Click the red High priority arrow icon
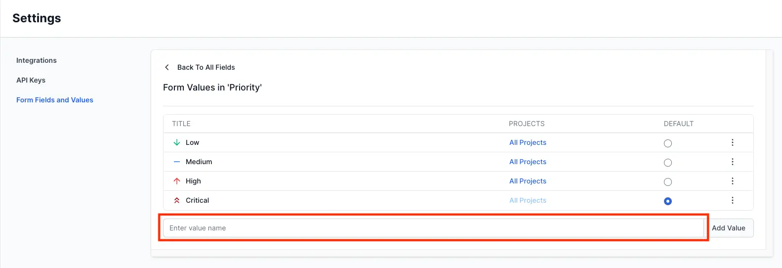The height and width of the screenshot is (268, 782). click(177, 181)
